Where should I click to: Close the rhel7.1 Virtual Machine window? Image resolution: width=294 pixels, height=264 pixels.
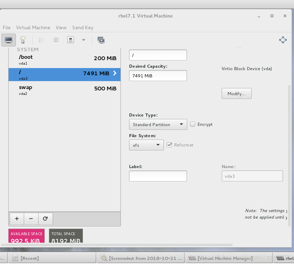coord(285,16)
